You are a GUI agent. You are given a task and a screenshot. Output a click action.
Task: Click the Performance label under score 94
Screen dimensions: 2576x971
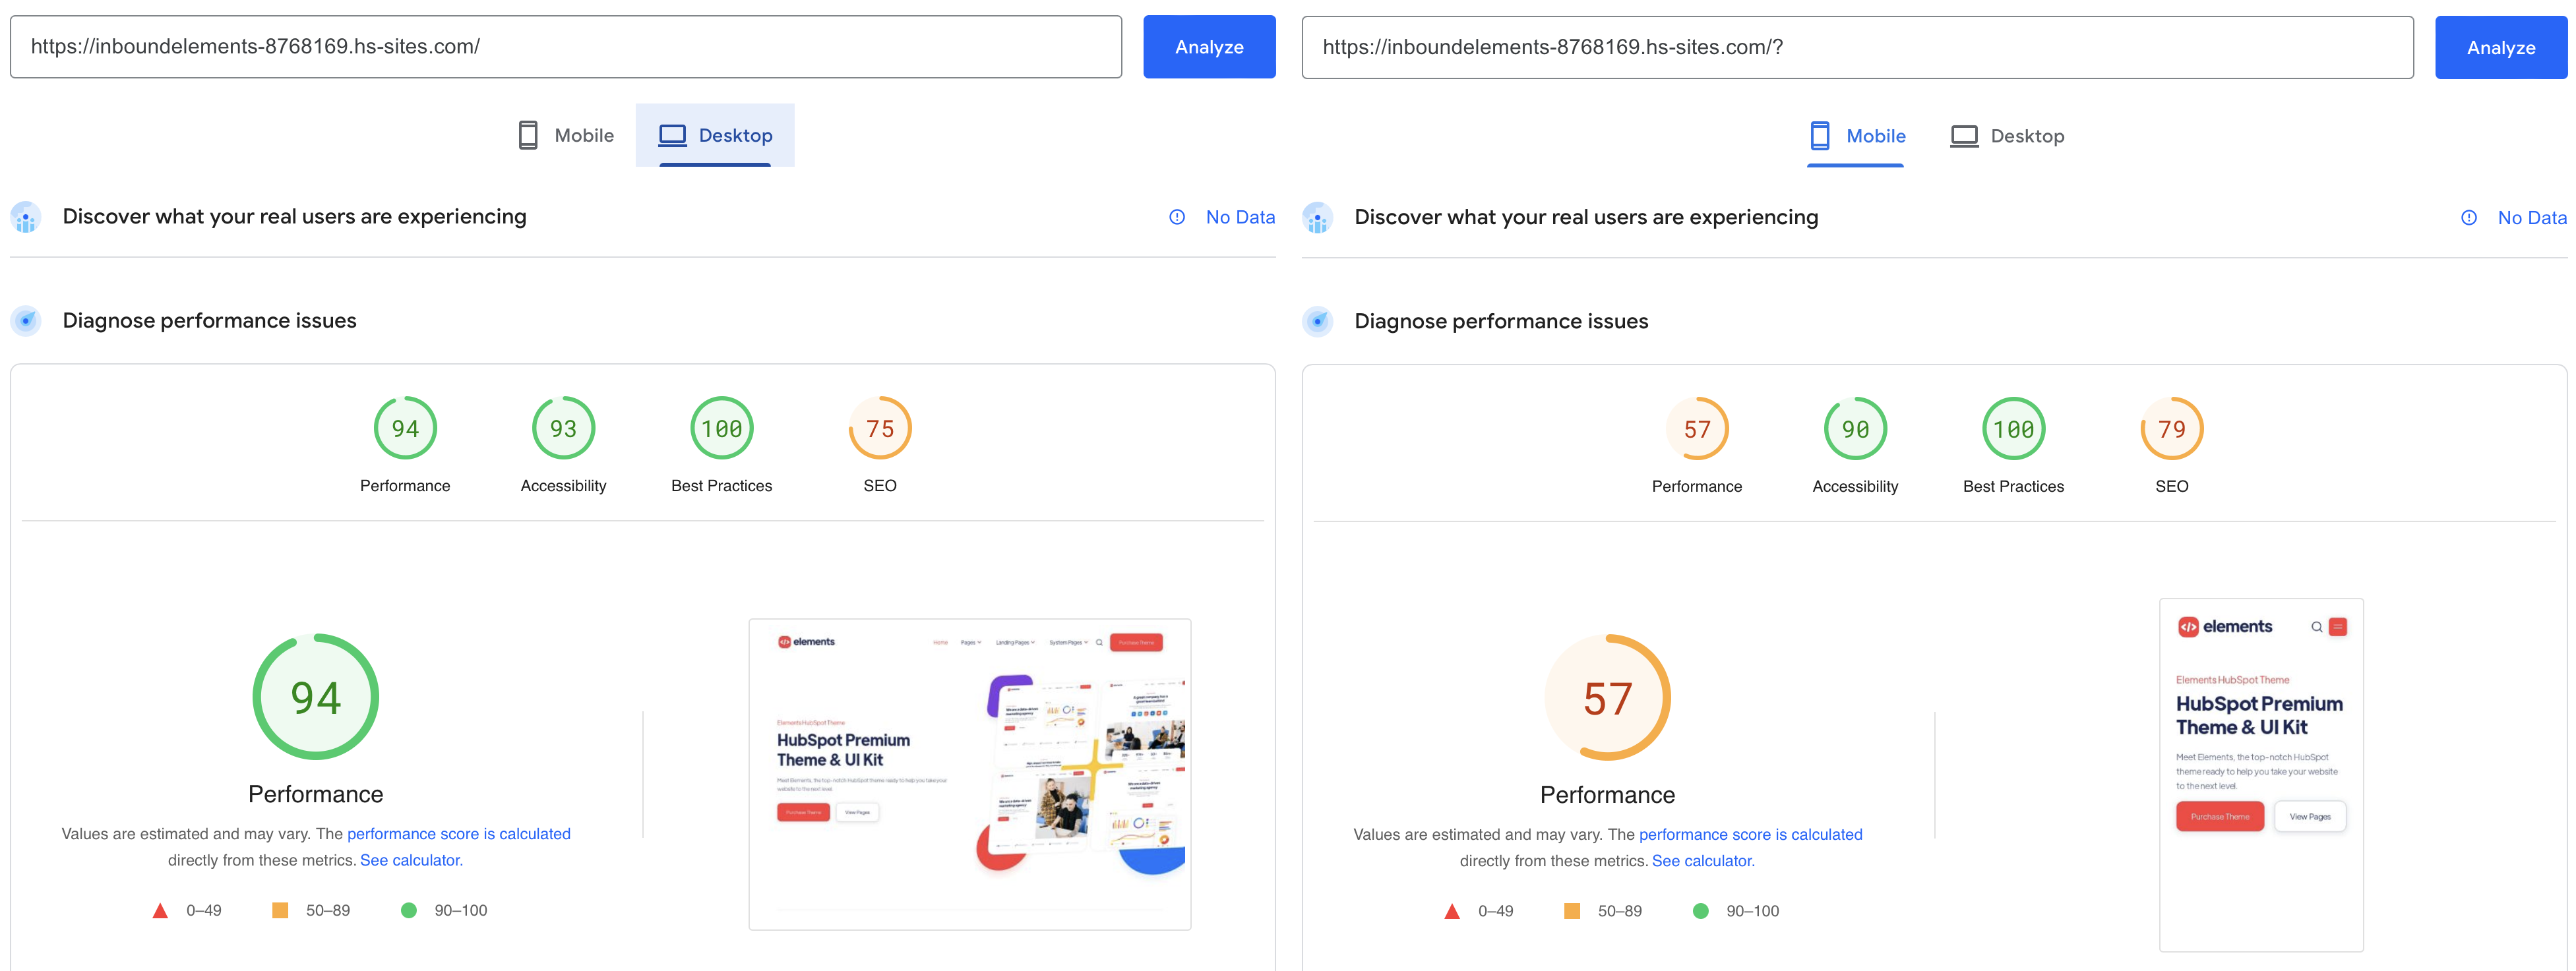point(405,486)
